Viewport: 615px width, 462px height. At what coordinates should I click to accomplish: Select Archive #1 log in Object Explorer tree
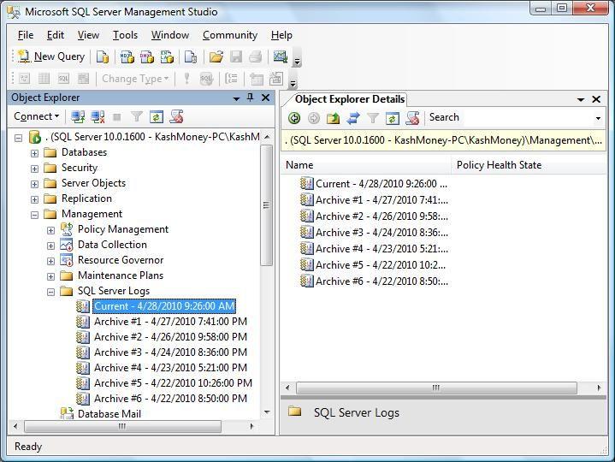[170, 322]
